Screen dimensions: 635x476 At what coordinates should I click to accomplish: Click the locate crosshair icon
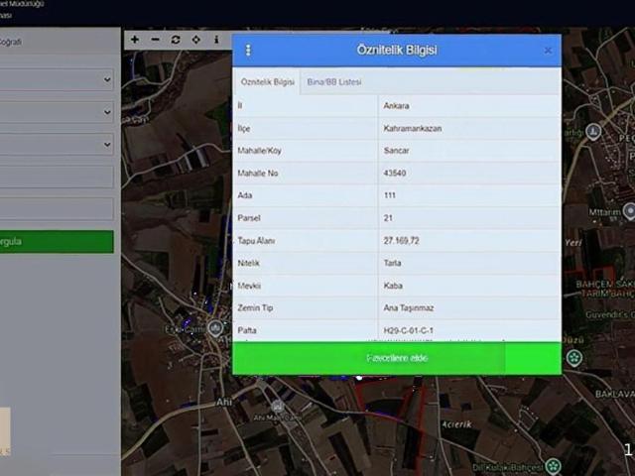coord(196,40)
